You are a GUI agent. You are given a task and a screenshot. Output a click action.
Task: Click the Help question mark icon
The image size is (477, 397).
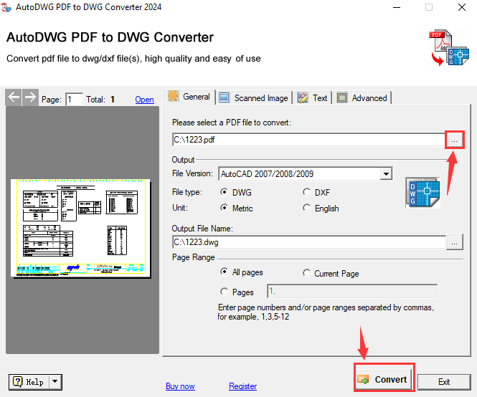point(18,382)
